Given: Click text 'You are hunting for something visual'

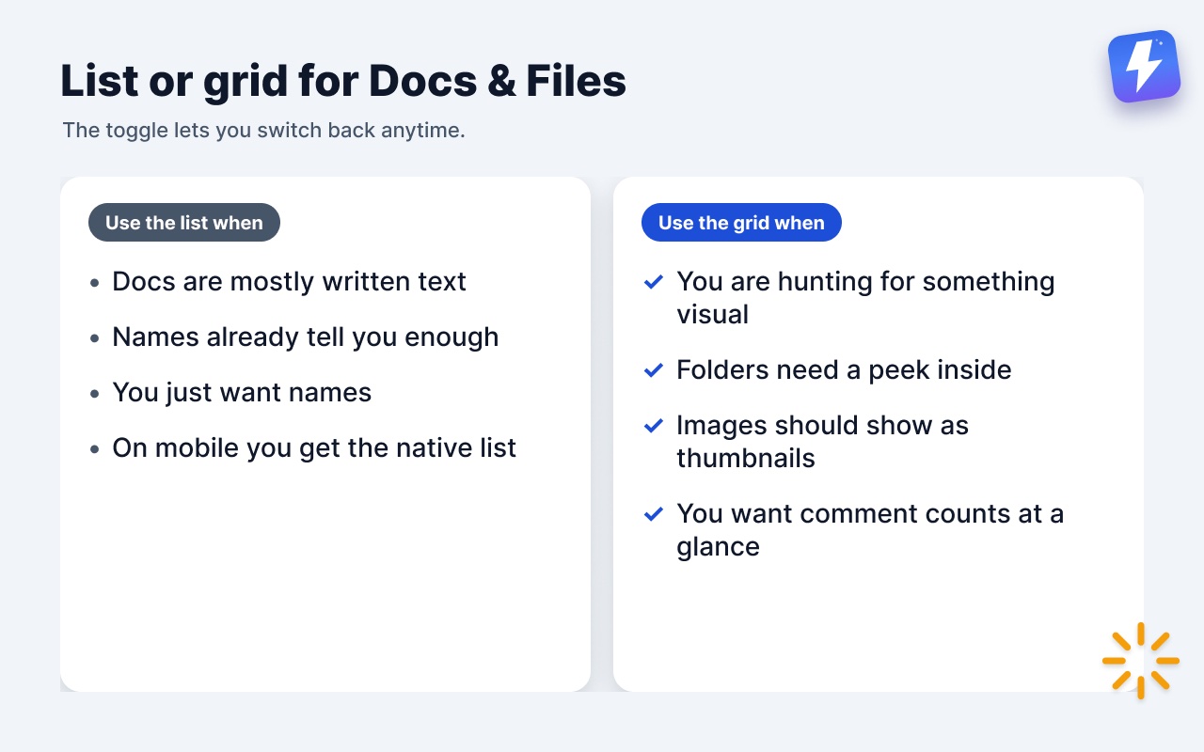Looking at the screenshot, I should [865, 297].
